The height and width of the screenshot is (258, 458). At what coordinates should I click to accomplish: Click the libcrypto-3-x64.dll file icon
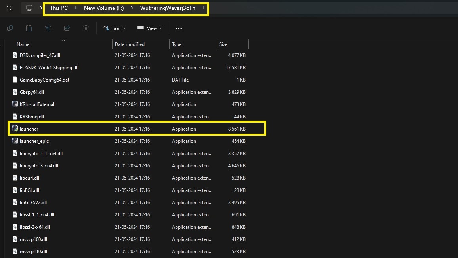[15, 165]
